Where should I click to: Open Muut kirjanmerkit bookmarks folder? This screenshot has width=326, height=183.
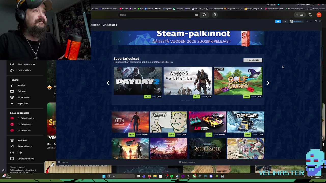[317, 9]
